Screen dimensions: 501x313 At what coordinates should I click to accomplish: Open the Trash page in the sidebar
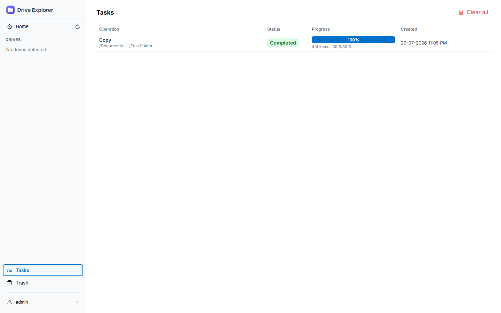pyautogui.click(x=43, y=283)
